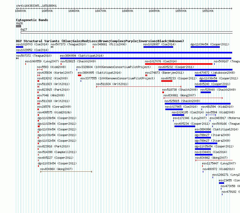Select the red esv3890995 loss bar
This screenshot has width=240, height=213.
(x=80, y=75)
